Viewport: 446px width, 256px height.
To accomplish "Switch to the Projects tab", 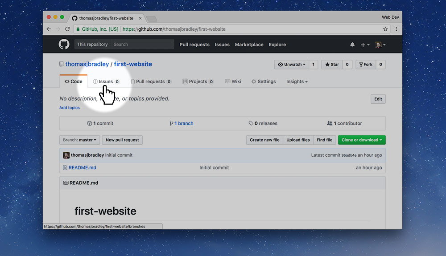I will (198, 81).
